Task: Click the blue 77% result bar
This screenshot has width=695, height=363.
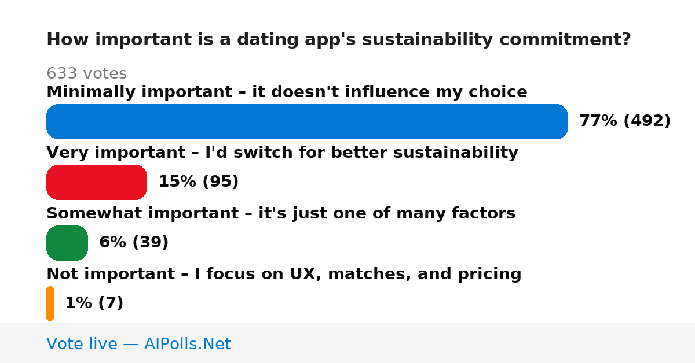Action: 307,121
